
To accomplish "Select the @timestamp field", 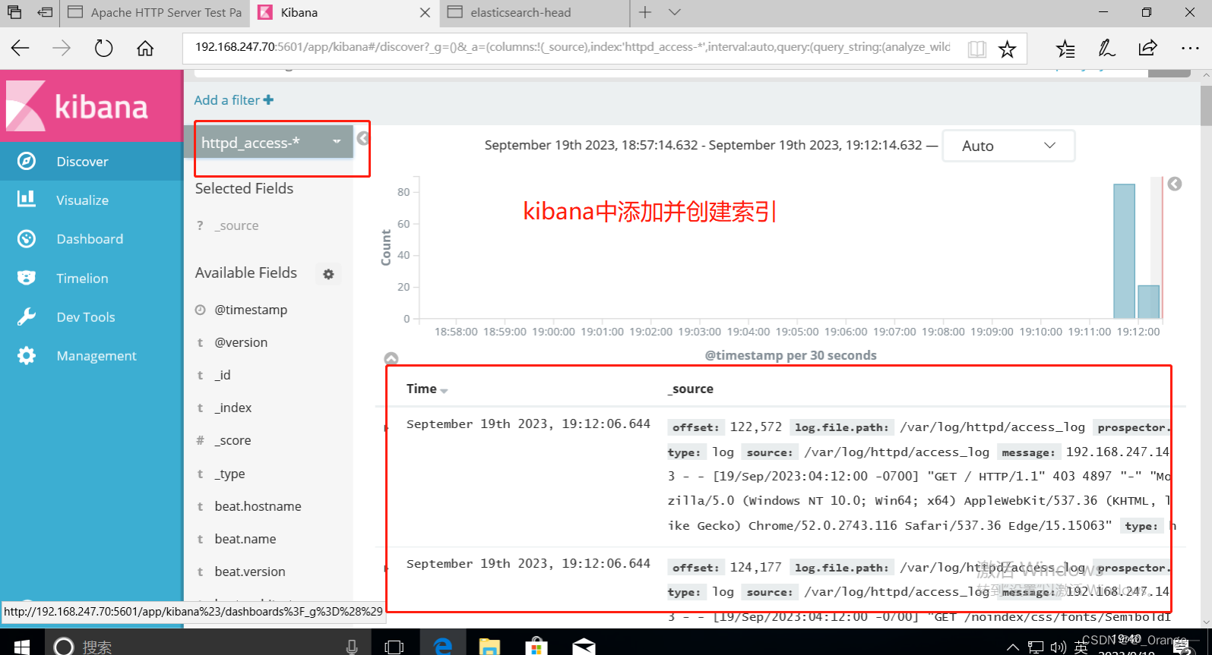I will point(251,310).
